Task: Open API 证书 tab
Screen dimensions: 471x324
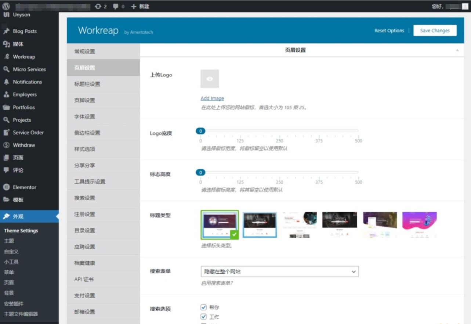Action: 103,279
